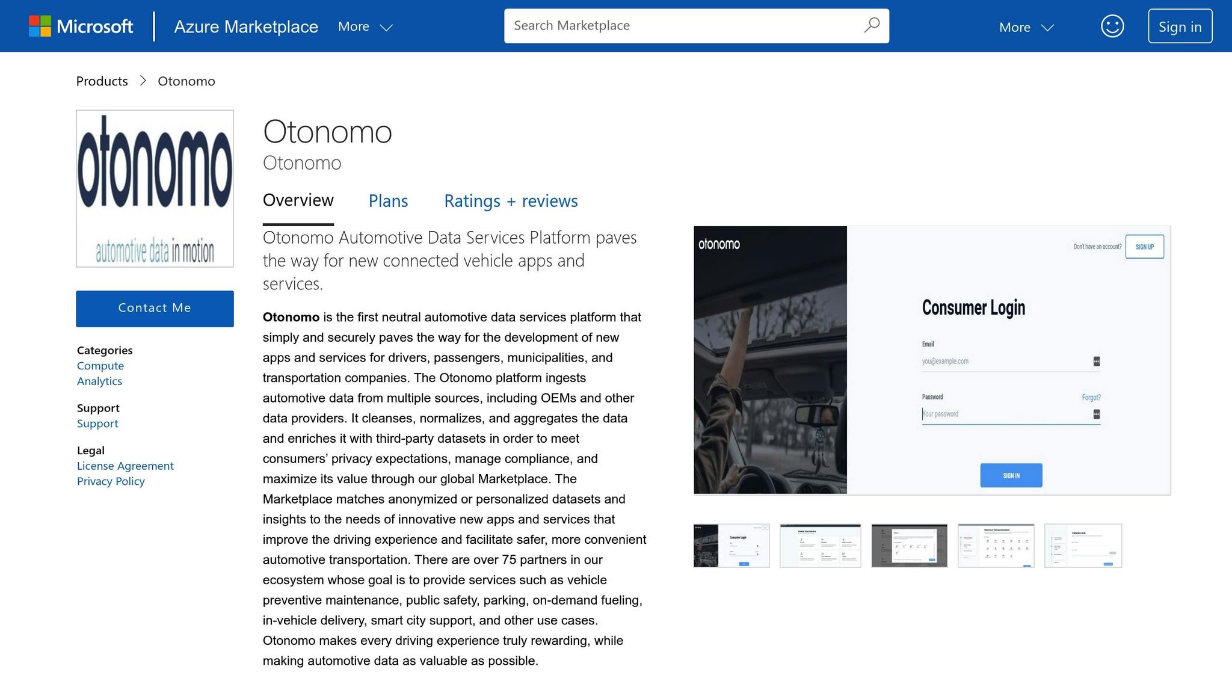The image size is (1232, 693).
Task: Select the Consumer Login thumbnail
Action: point(731,546)
